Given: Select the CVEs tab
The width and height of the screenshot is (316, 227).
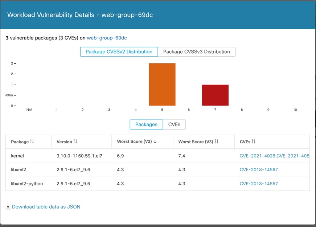Looking at the screenshot, I should [x=174, y=125].
